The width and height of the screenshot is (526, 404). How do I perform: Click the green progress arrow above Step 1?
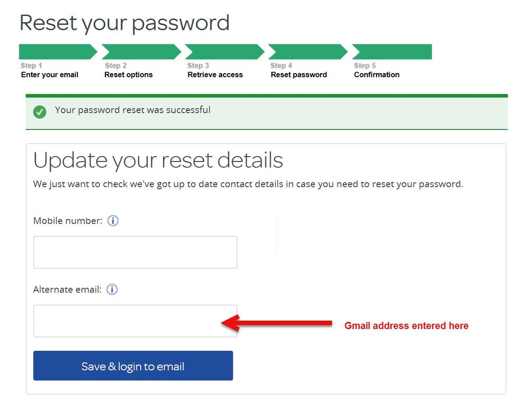pyautogui.click(x=57, y=52)
